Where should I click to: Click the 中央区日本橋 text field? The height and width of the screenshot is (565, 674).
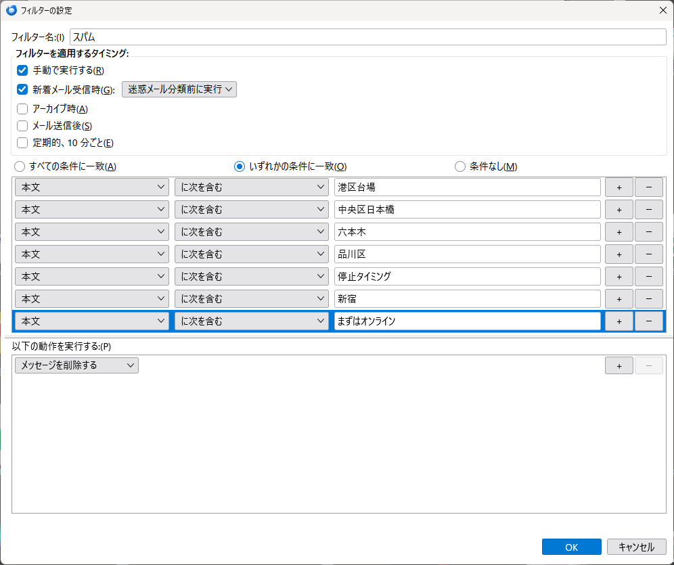click(467, 210)
